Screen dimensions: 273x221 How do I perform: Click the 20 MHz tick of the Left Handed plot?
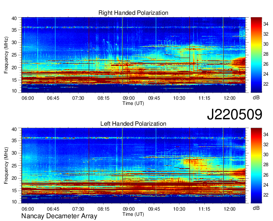[x=14, y=178]
